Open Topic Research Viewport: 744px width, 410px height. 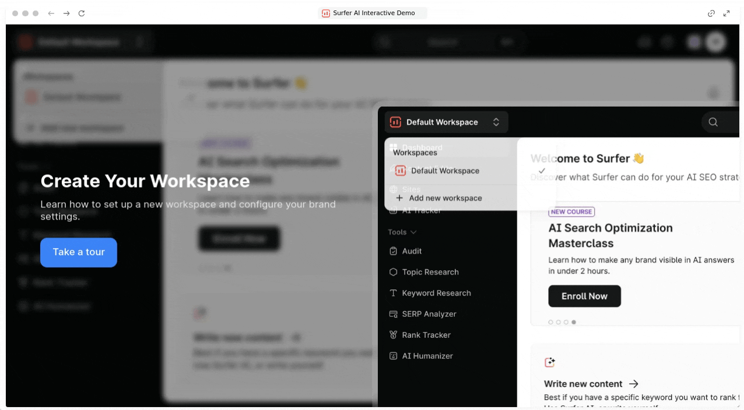(430, 272)
